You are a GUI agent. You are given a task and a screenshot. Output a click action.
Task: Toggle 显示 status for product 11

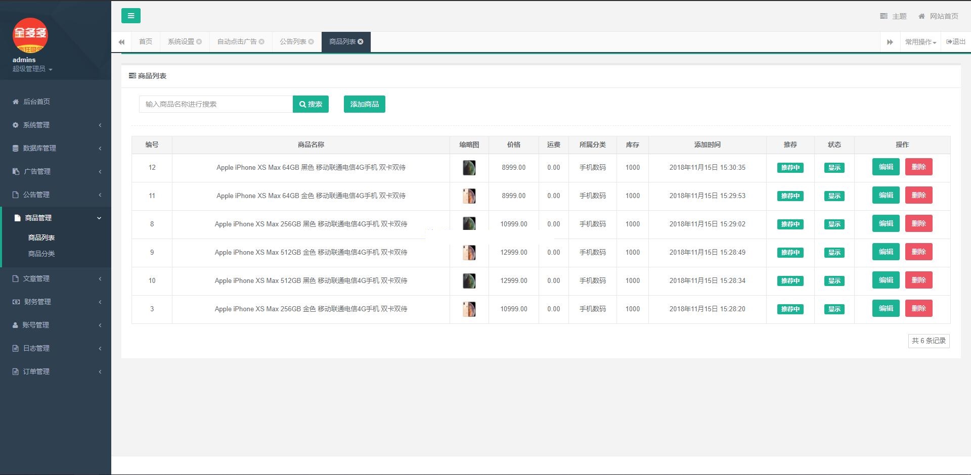(x=834, y=196)
